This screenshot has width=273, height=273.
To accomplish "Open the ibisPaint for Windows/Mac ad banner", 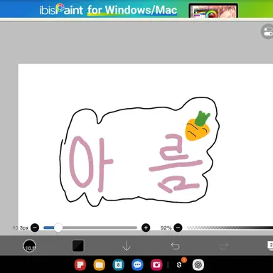I will click(x=136, y=9).
